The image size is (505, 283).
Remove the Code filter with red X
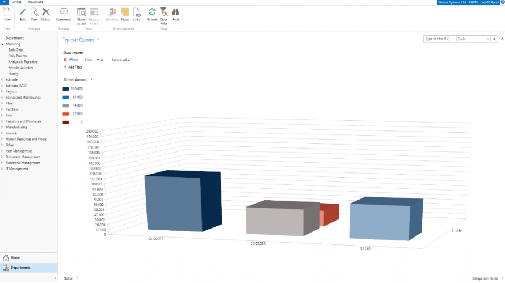click(65, 60)
